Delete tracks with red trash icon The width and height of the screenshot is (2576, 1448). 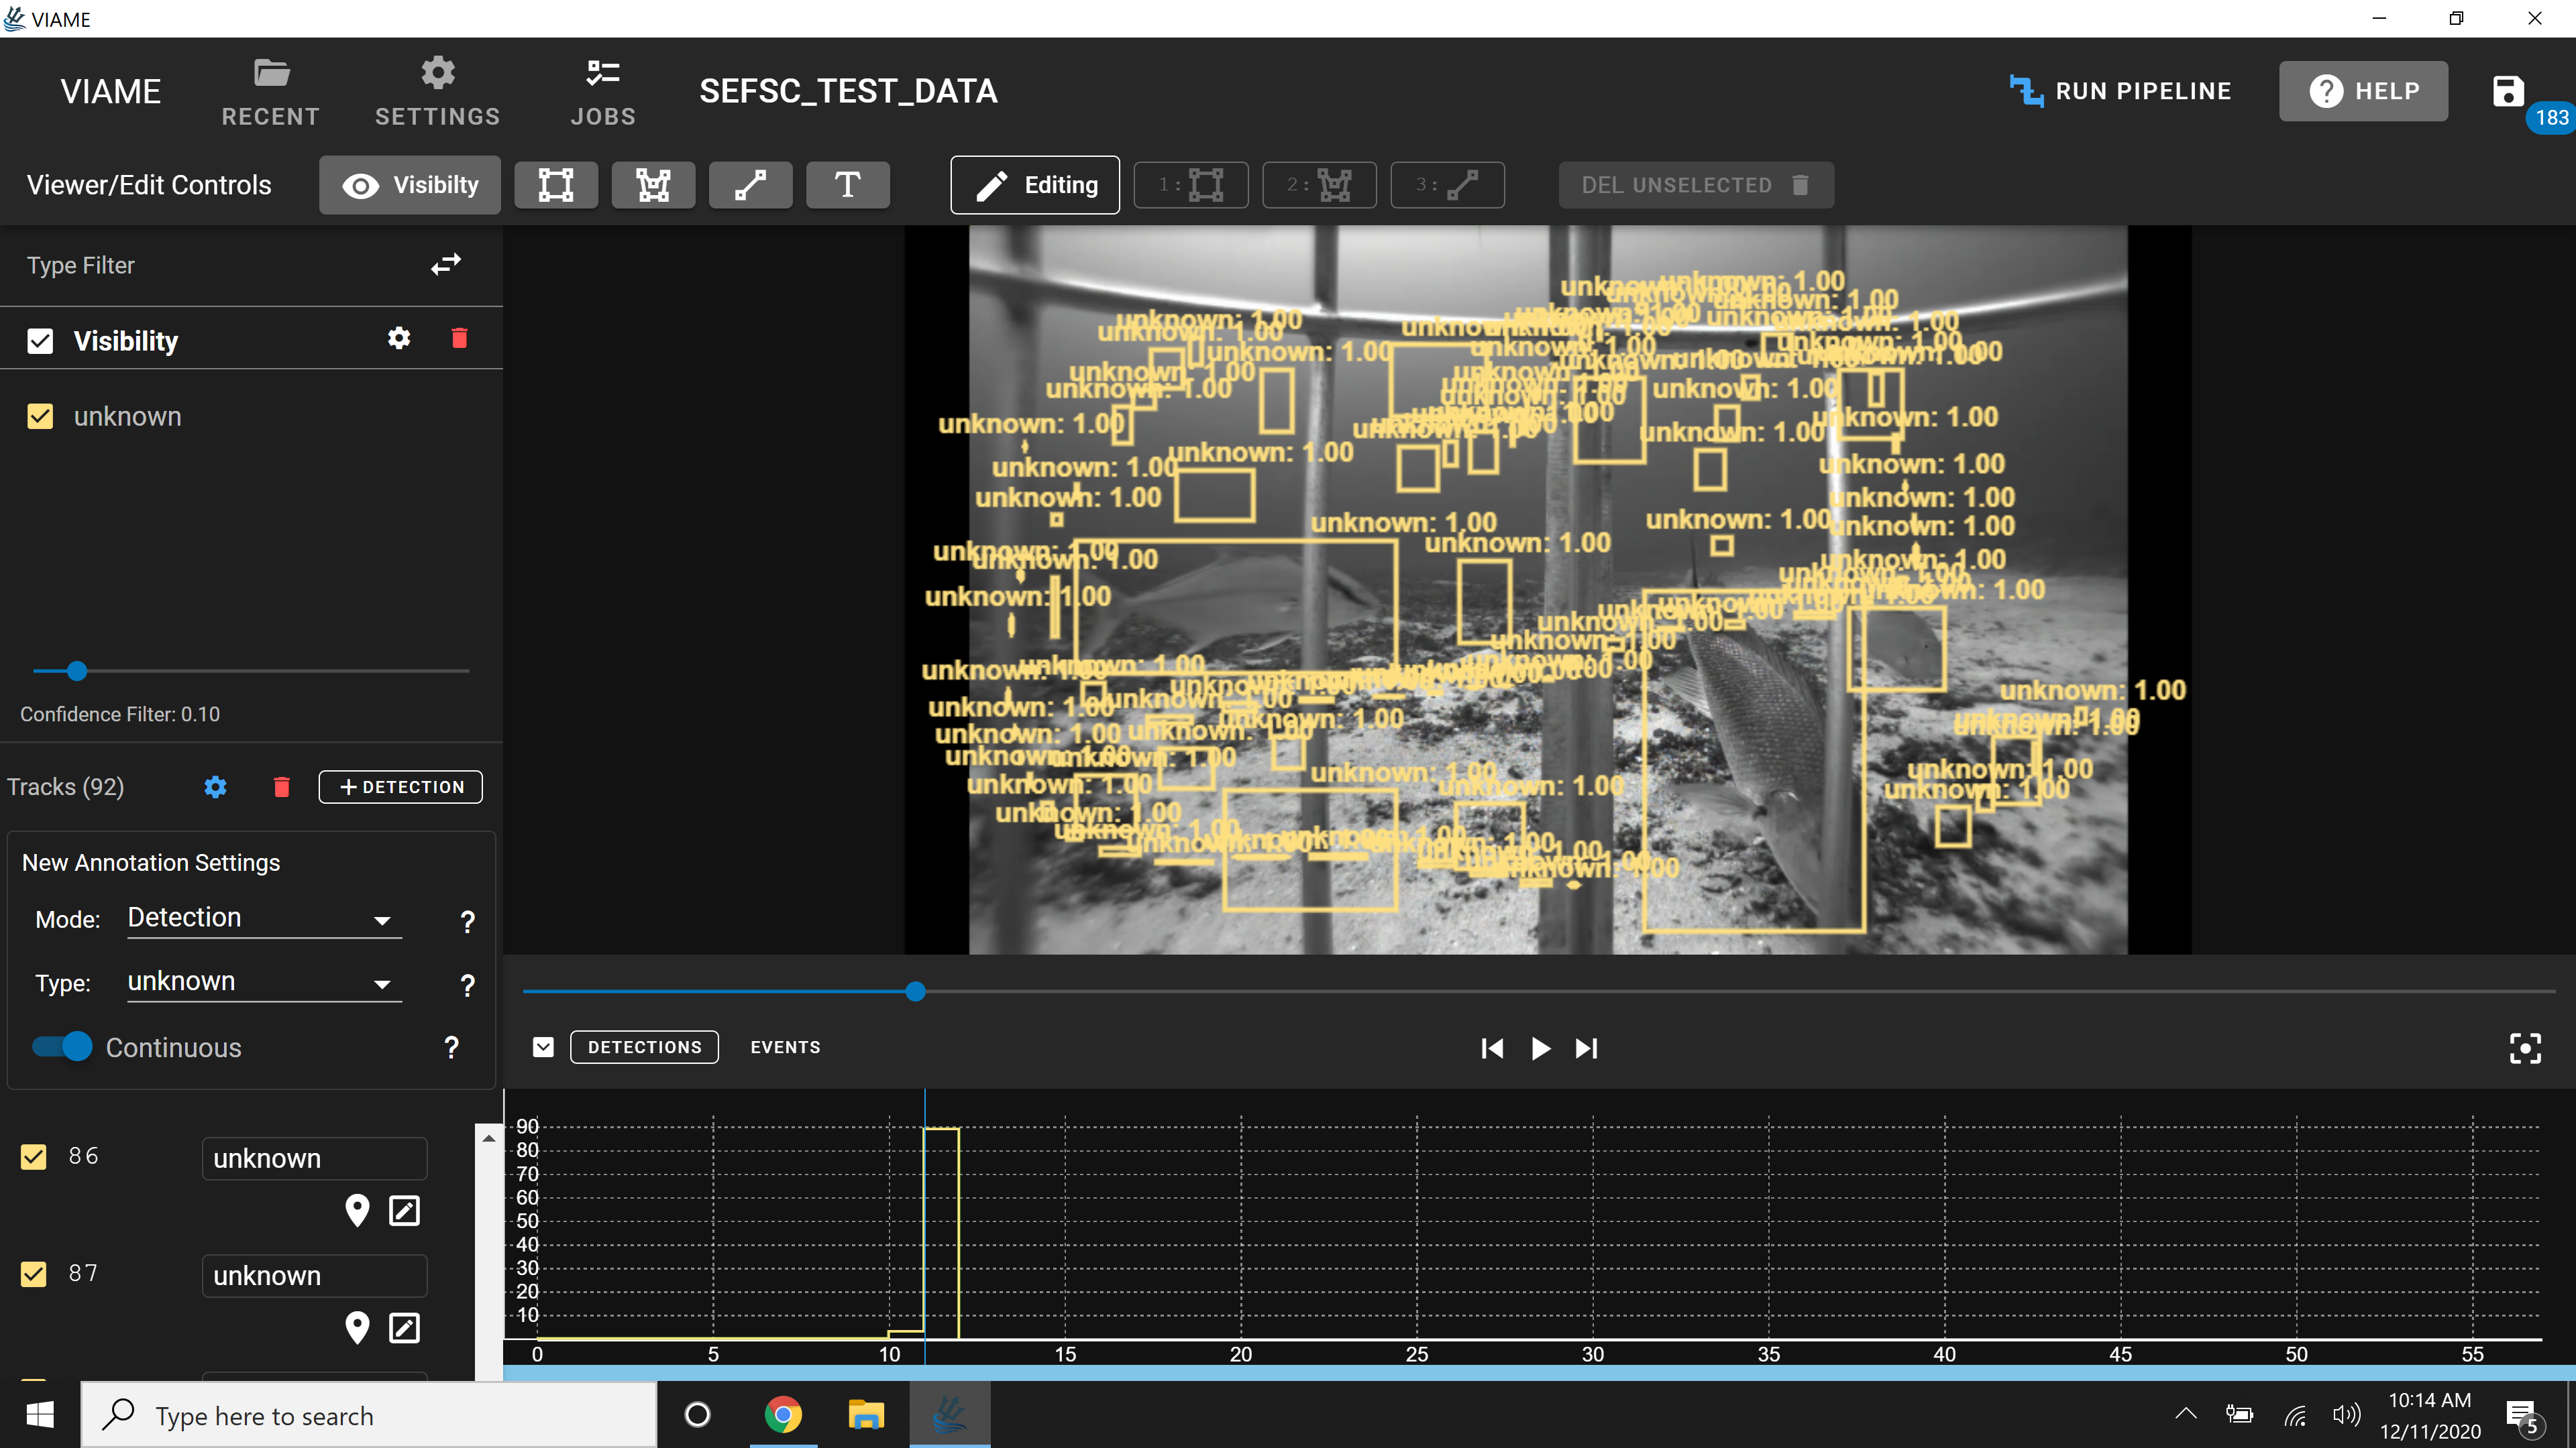tap(282, 788)
